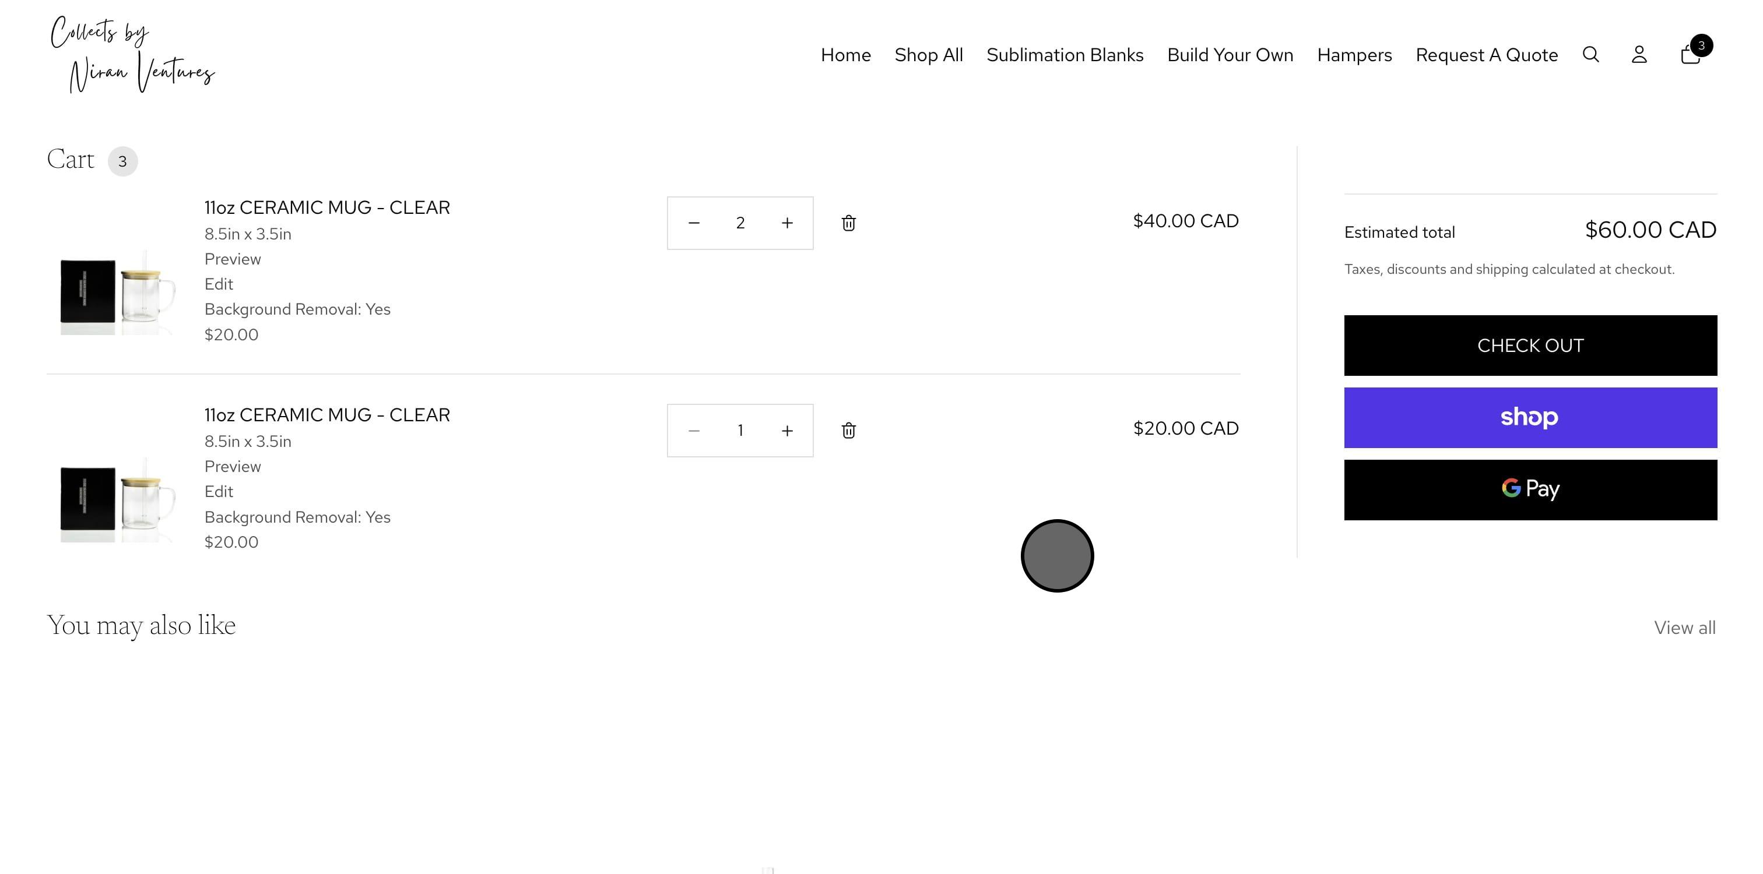Pay using the Shop Pay button

(x=1530, y=418)
